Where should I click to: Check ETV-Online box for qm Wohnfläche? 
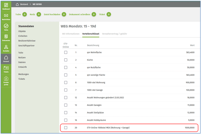(66, 52)
